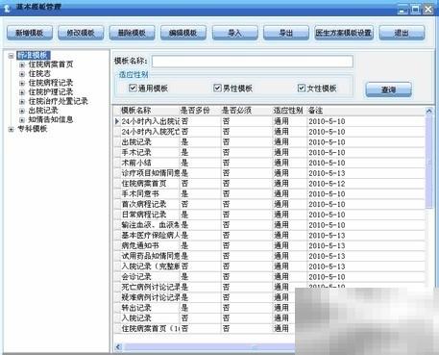This screenshot has width=439, height=355.
Task: Focus the 模板名称 input field
Action: tap(253, 62)
